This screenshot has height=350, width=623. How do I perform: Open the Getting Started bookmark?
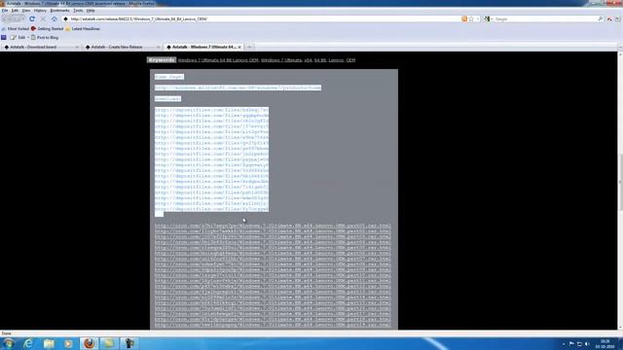click(x=48, y=28)
